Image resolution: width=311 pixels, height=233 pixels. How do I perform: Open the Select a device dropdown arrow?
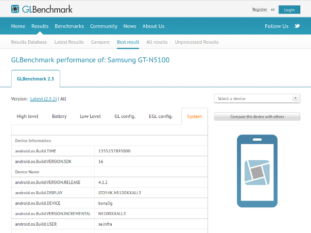tap(295, 98)
